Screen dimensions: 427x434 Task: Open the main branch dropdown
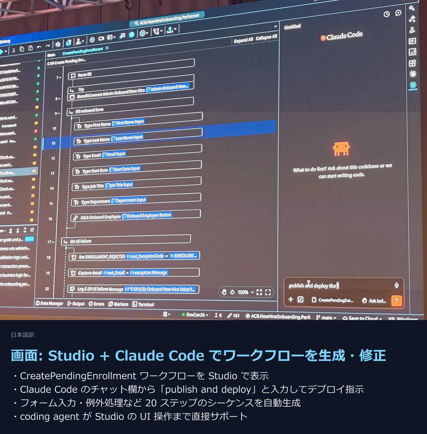326,317
